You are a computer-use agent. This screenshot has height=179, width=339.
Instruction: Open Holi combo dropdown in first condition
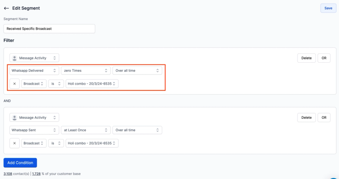pos(92,84)
